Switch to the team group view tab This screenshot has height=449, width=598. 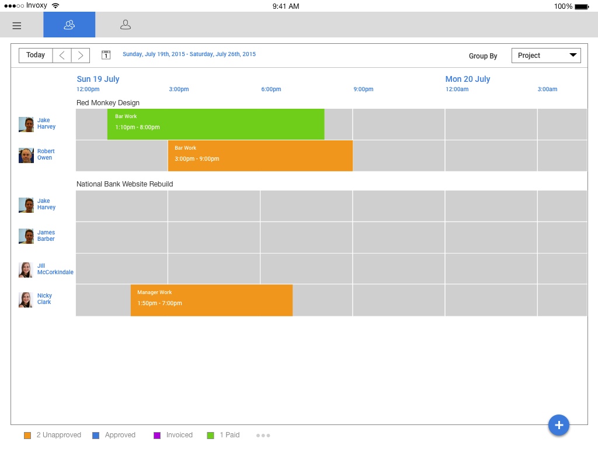[x=69, y=25]
